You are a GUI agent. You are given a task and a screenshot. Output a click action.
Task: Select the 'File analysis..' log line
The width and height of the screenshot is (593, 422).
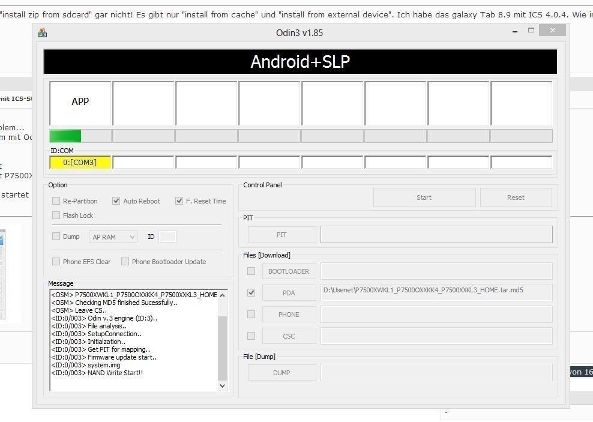pyautogui.click(x=89, y=326)
